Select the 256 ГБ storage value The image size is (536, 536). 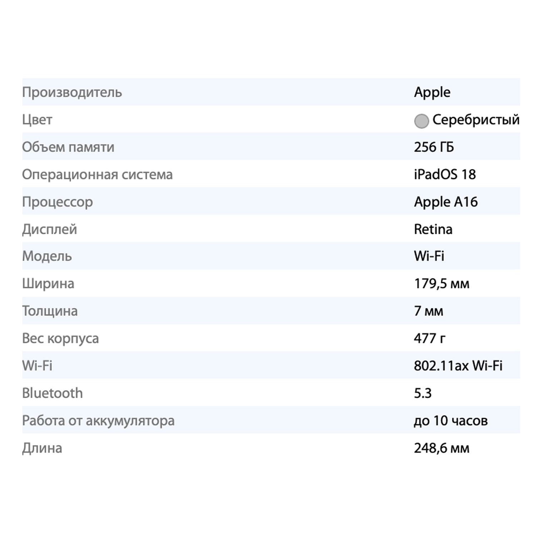434,147
